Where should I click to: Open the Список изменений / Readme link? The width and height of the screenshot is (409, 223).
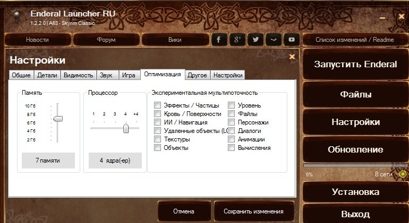click(x=355, y=40)
